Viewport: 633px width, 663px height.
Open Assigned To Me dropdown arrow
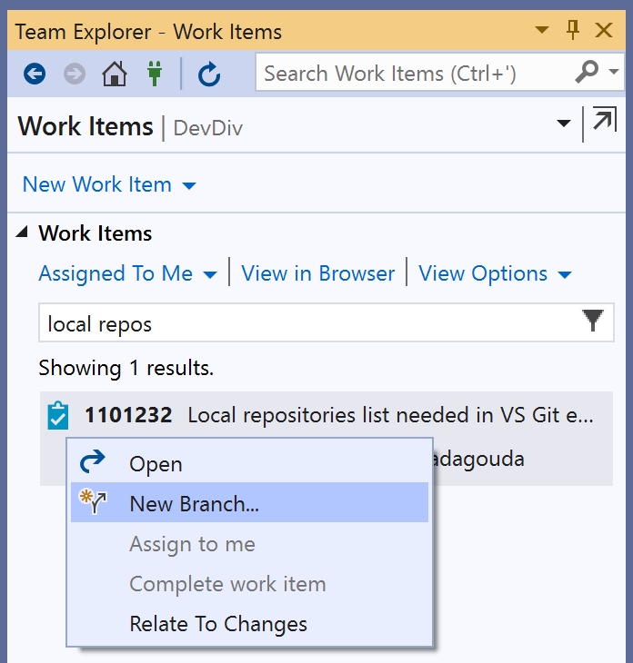click(x=210, y=275)
